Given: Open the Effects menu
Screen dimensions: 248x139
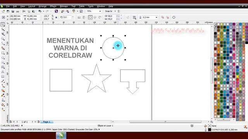Looking at the screenshot, I should pyautogui.click(x=53, y=6).
